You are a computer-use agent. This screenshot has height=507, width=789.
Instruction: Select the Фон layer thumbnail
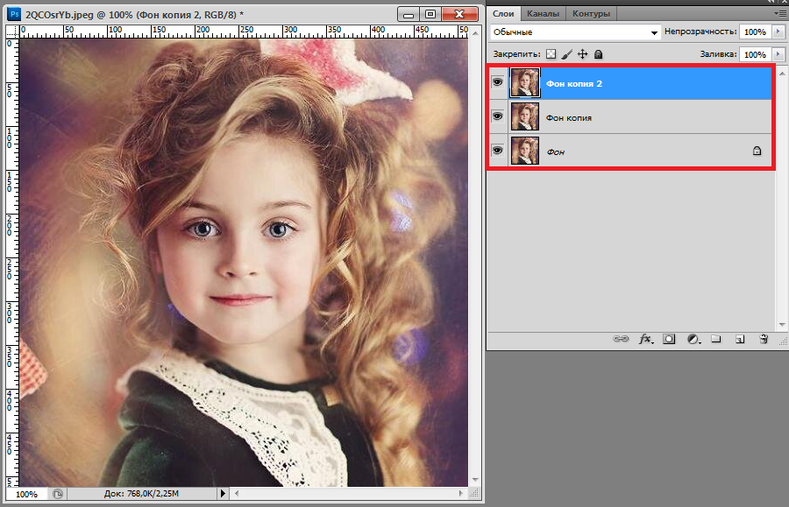tap(525, 151)
